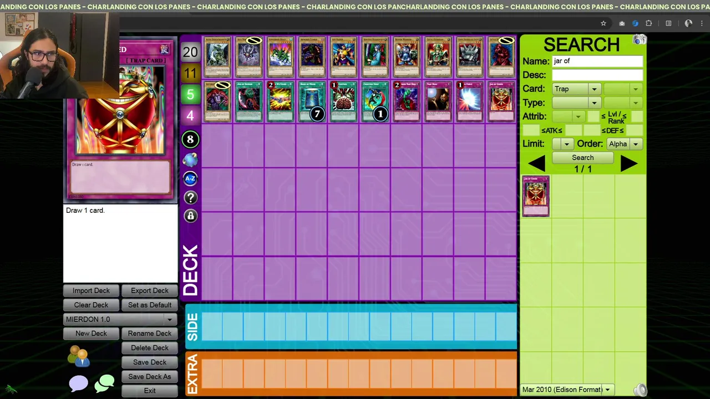The width and height of the screenshot is (710, 399).
Task: Click the total card count 20 badge
Action: (x=190, y=52)
